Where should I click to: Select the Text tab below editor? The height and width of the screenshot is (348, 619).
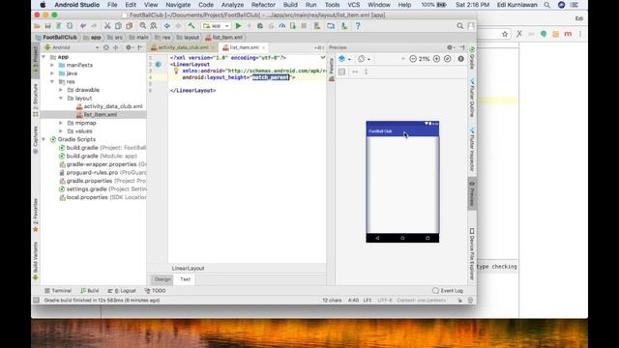tap(185, 279)
